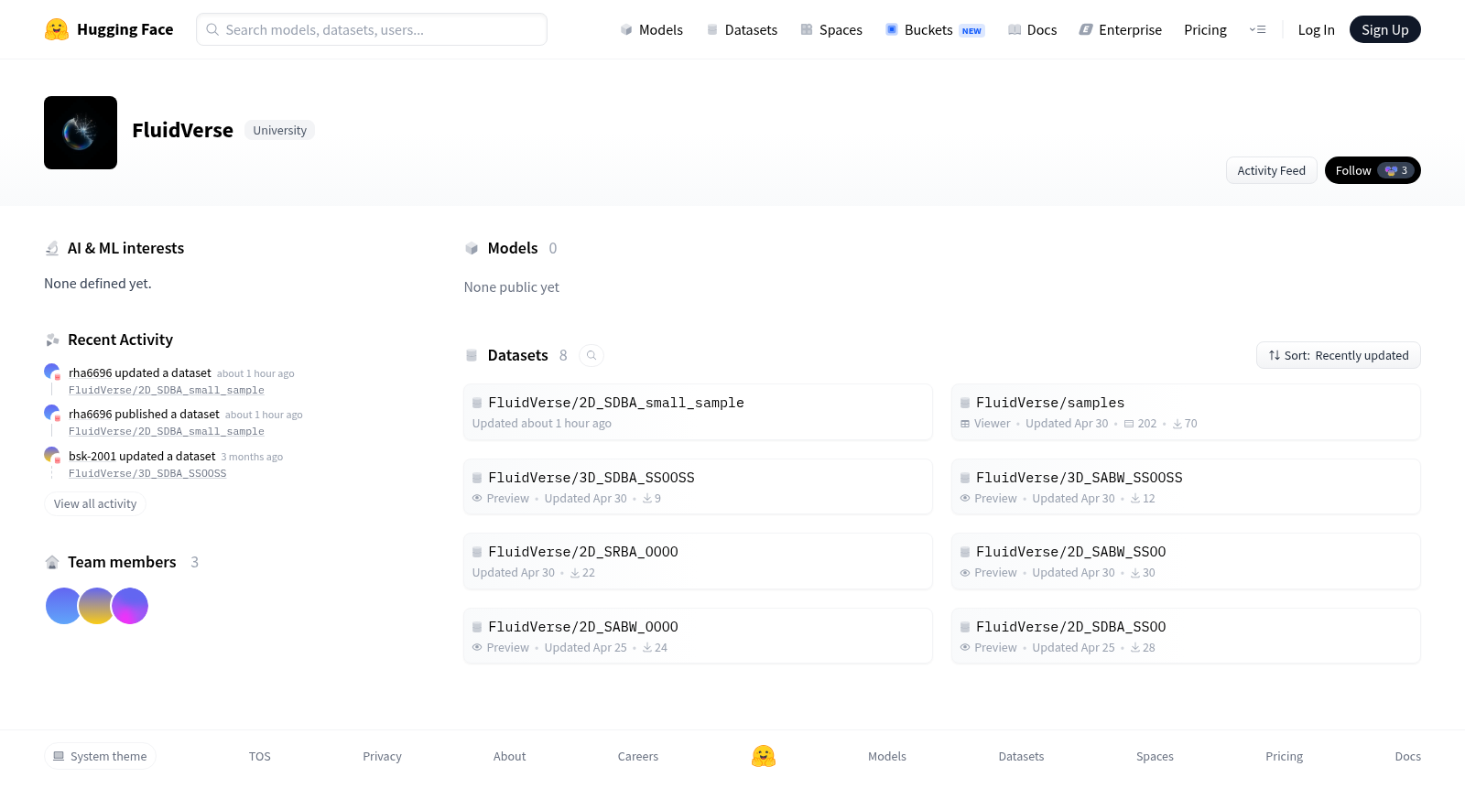The width and height of the screenshot is (1465, 788).
Task: Click the pink-purple team member avatar
Action: click(x=130, y=606)
